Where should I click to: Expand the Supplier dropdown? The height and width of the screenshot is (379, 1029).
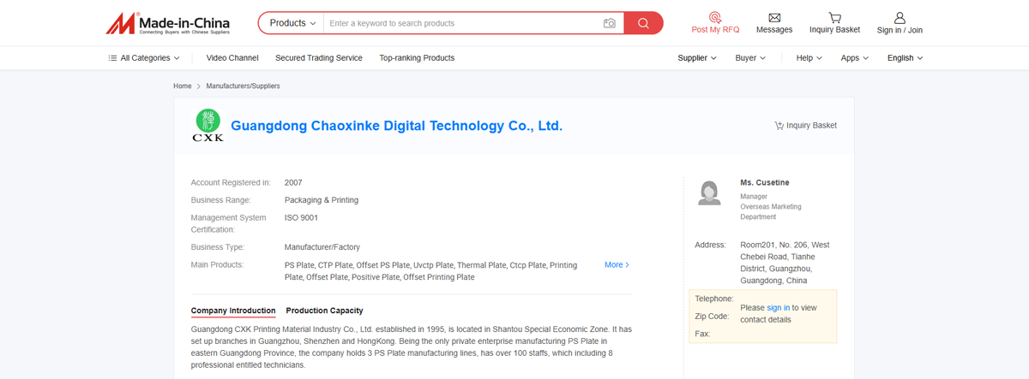(x=697, y=58)
